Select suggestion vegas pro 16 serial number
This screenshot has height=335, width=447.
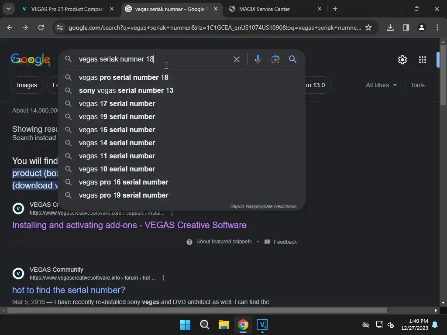pyautogui.click(x=182, y=182)
